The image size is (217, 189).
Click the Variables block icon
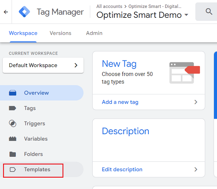pos(12,139)
